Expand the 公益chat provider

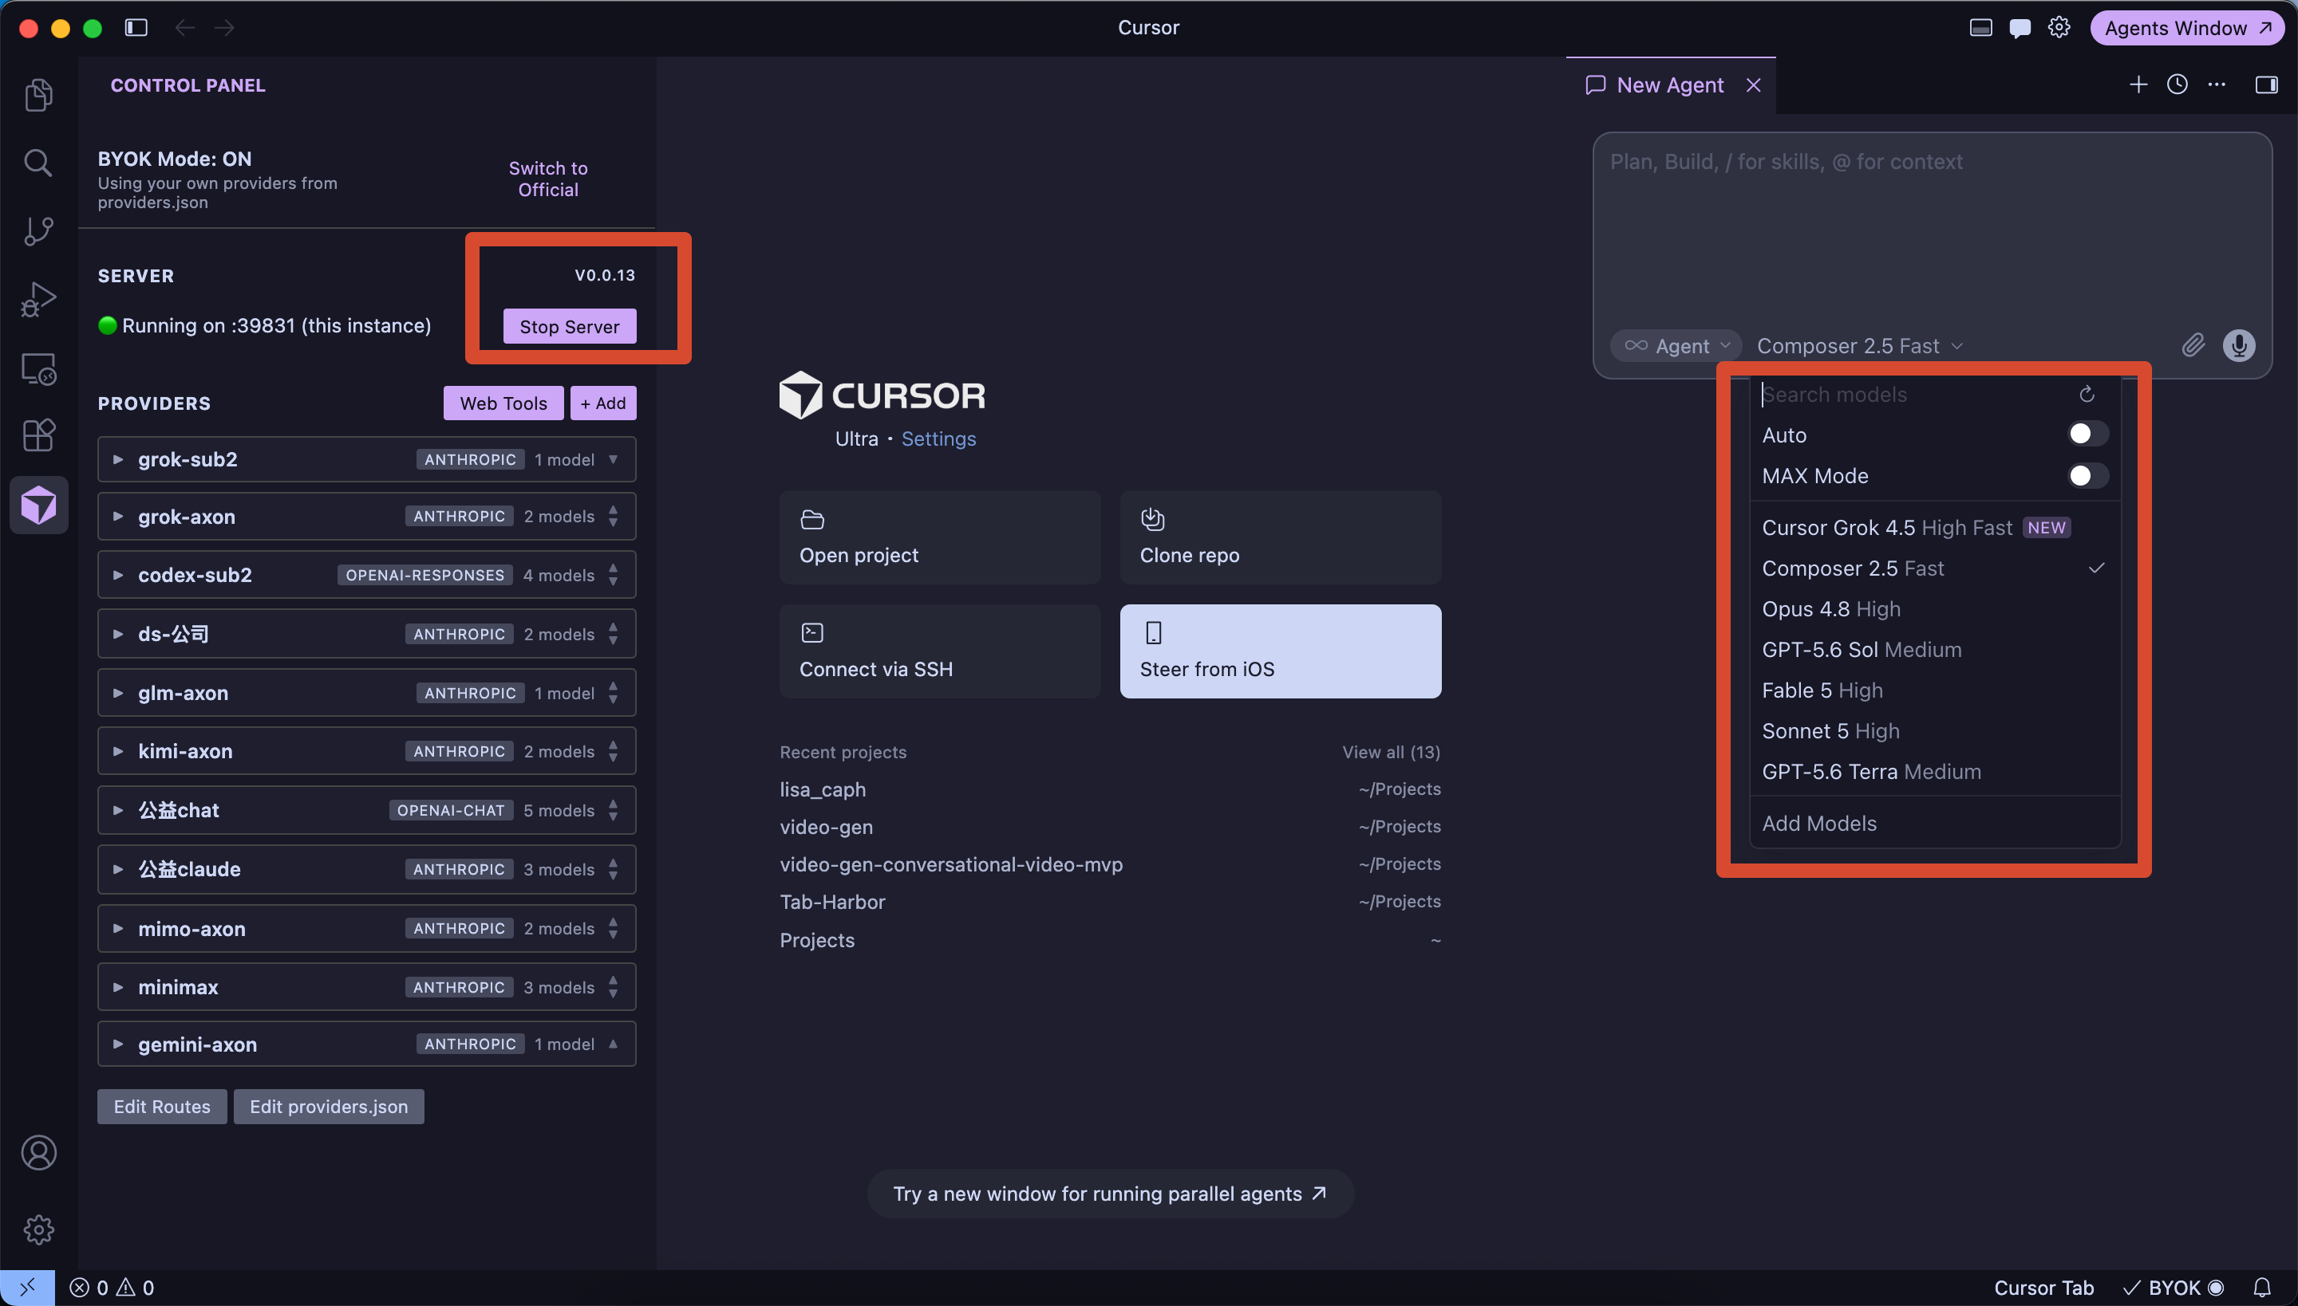(117, 810)
